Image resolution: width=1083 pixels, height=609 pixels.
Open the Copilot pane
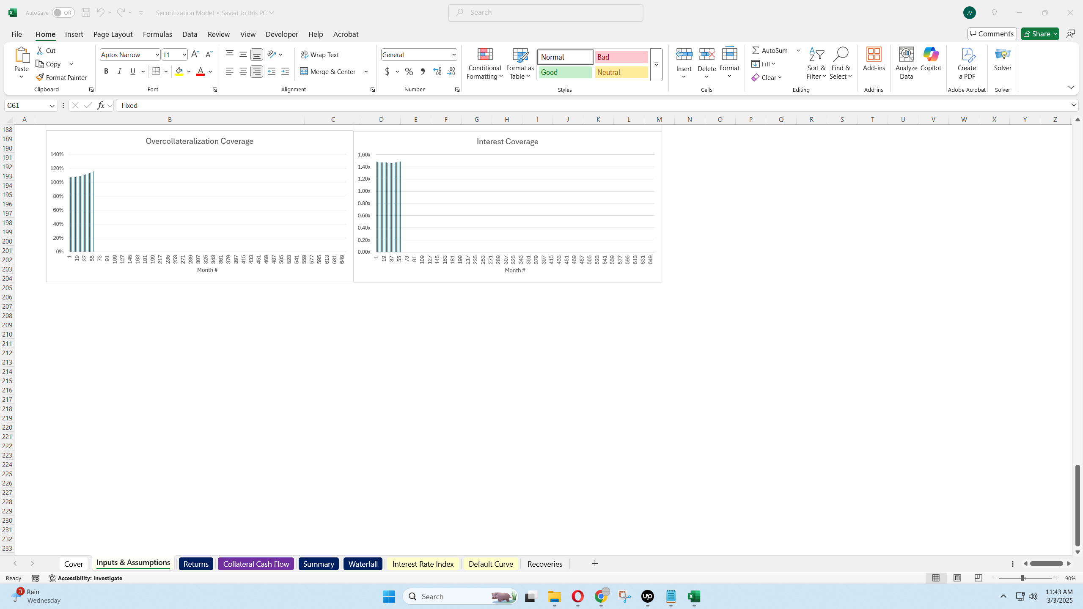931,59
